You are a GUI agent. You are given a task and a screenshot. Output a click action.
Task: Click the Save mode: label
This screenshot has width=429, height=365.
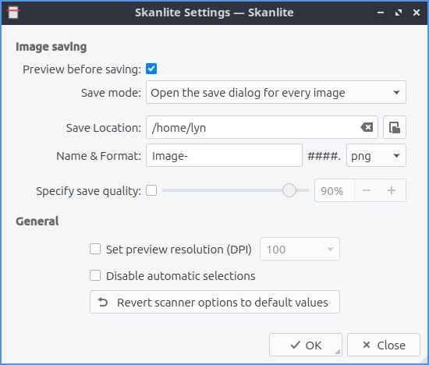point(111,93)
